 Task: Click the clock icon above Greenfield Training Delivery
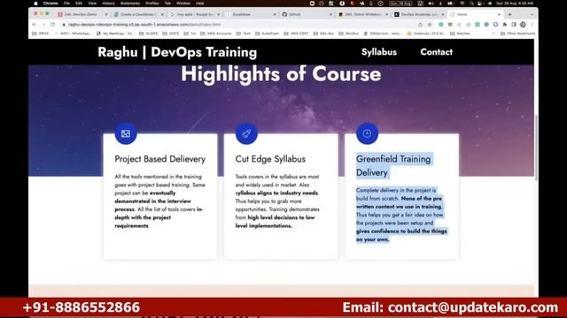click(x=367, y=133)
